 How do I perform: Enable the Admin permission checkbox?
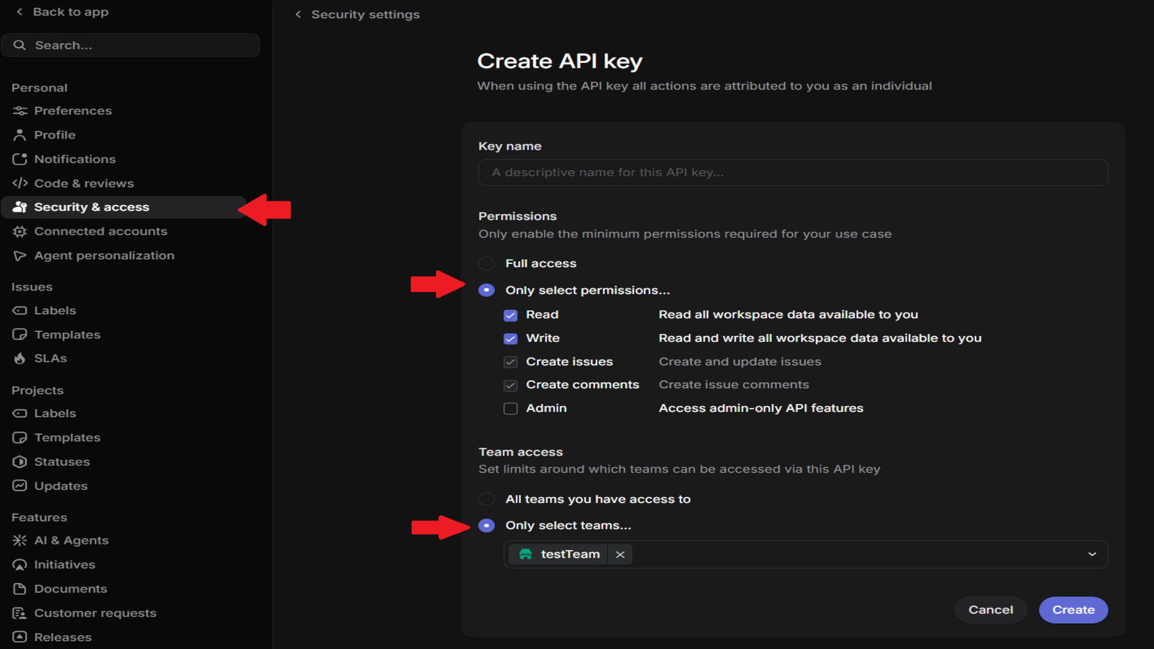pos(510,409)
